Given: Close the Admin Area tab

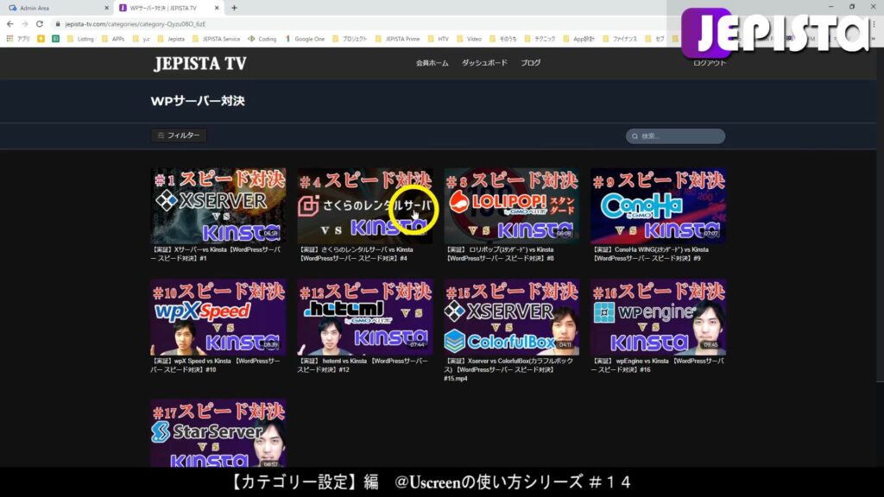Looking at the screenshot, I should (106, 8).
